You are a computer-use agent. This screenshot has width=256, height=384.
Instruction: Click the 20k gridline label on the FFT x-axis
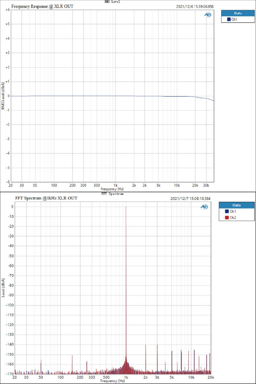coord(211,377)
